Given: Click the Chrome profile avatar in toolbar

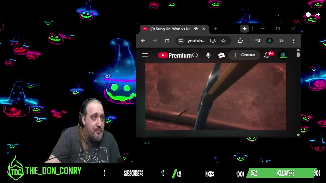Looking at the screenshot, I should (270, 41).
